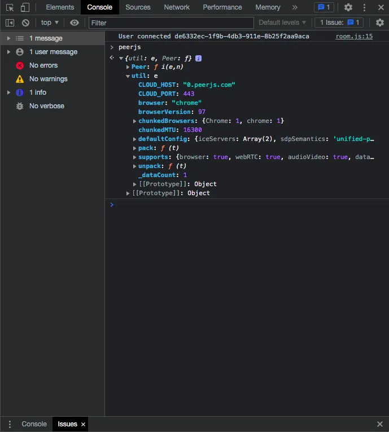Focus the console Filter input field

click(171, 23)
